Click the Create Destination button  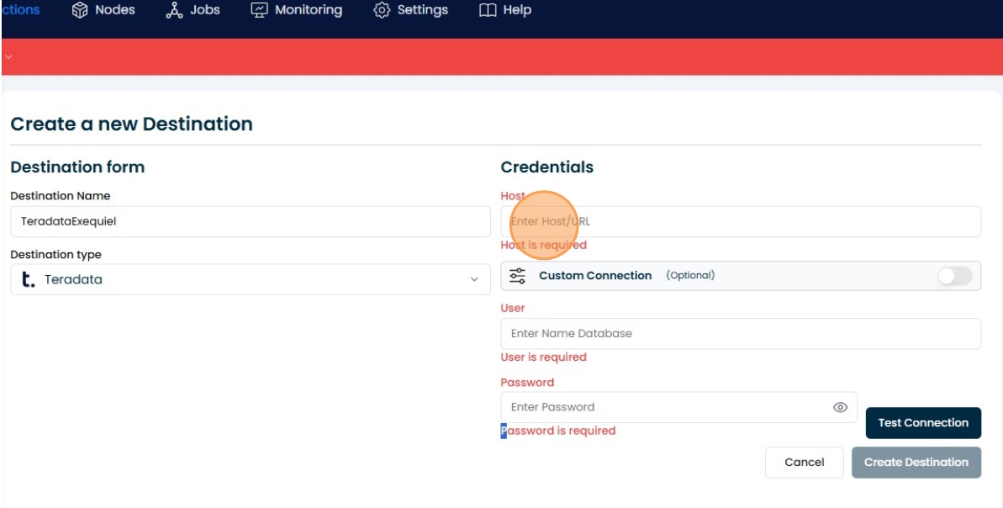click(916, 462)
